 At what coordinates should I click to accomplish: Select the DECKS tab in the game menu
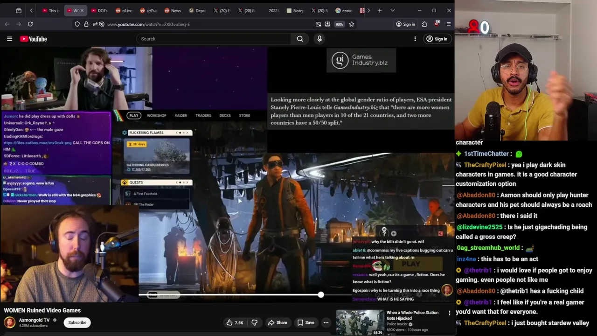click(x=225, y=115)
